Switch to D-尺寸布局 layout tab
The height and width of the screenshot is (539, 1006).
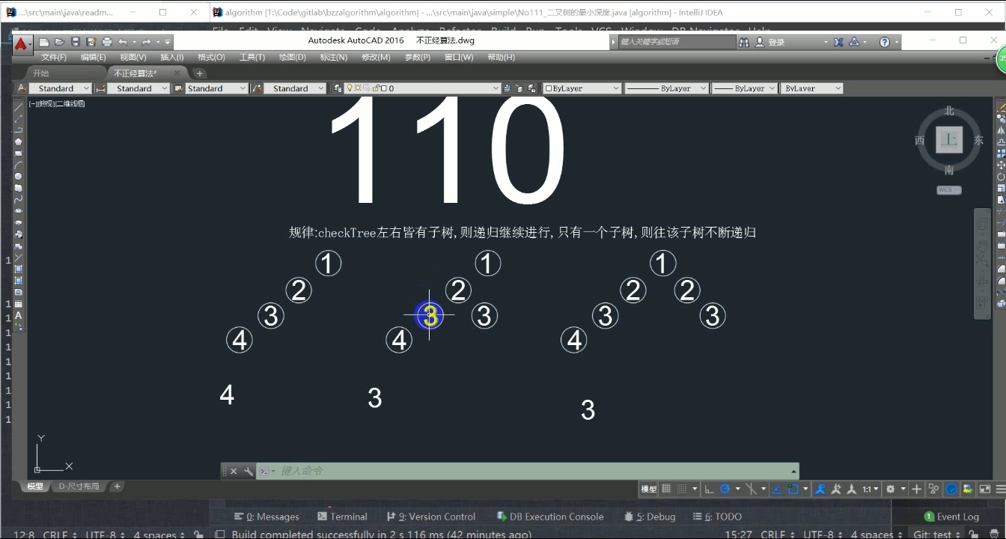79,487
